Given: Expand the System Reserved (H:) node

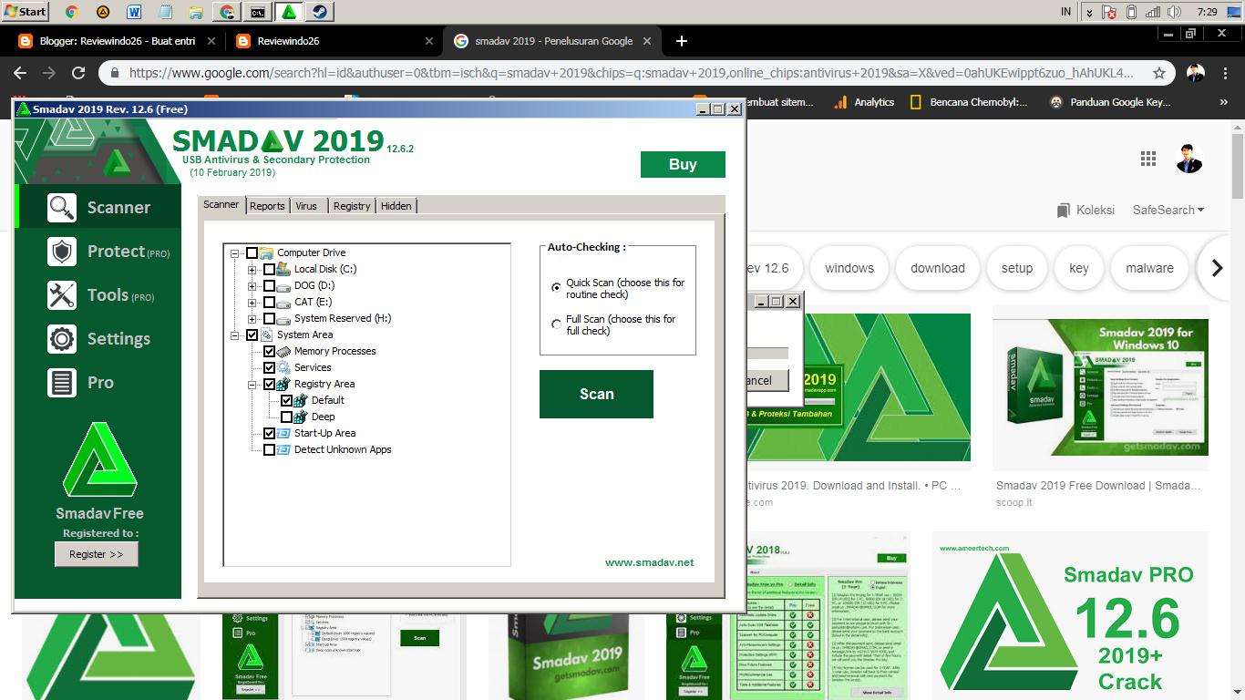Looking at the screenshot, I should click(252, 318).
